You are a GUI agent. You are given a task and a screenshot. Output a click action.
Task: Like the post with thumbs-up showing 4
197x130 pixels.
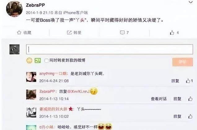pos(172,32)
